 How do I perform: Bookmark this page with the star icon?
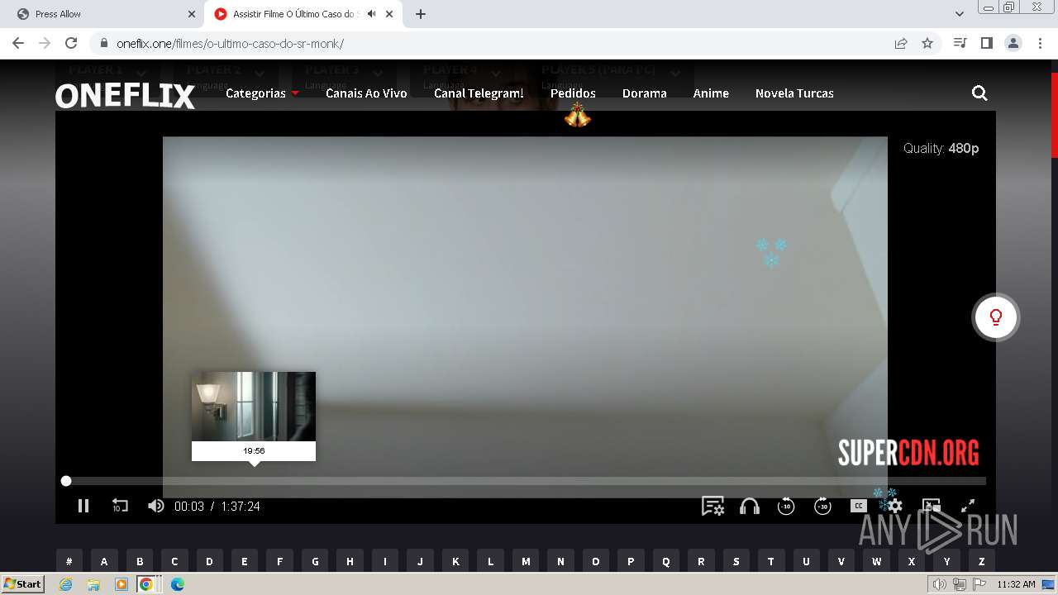coord(927,43)
